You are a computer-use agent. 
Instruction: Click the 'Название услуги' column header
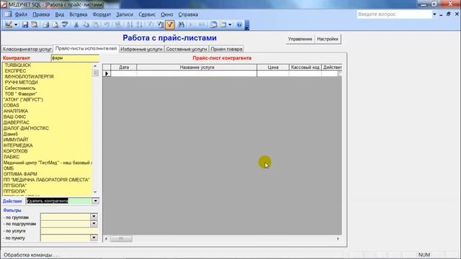click(197, 67)
